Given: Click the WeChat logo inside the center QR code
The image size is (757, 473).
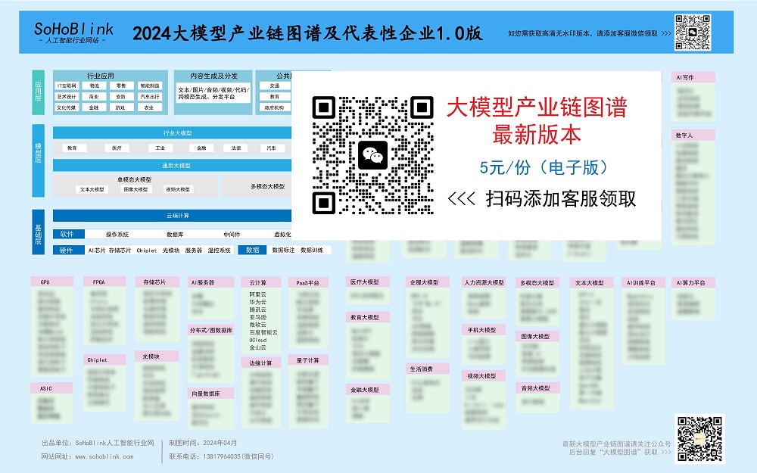Looking at the screenshot, I should coord(372,155).
